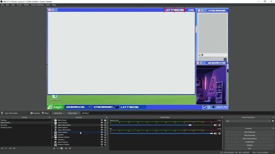Toggle the lock on Game Taskbar source

point(105,132)
